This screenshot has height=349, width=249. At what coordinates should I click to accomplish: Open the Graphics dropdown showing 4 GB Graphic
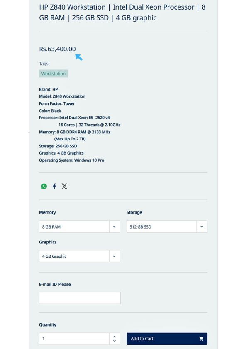[79, 256]
